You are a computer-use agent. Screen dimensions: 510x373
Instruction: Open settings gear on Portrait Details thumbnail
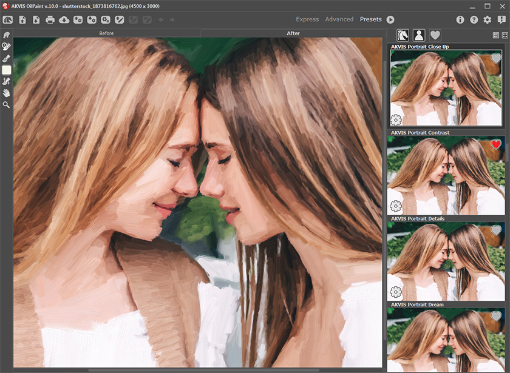pyautogui.click(x=396, y=292)
